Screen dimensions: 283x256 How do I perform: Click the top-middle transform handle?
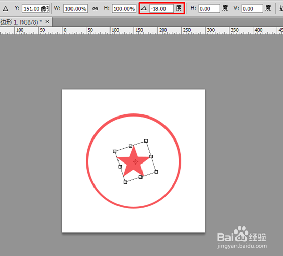click(x=130, y=146)
